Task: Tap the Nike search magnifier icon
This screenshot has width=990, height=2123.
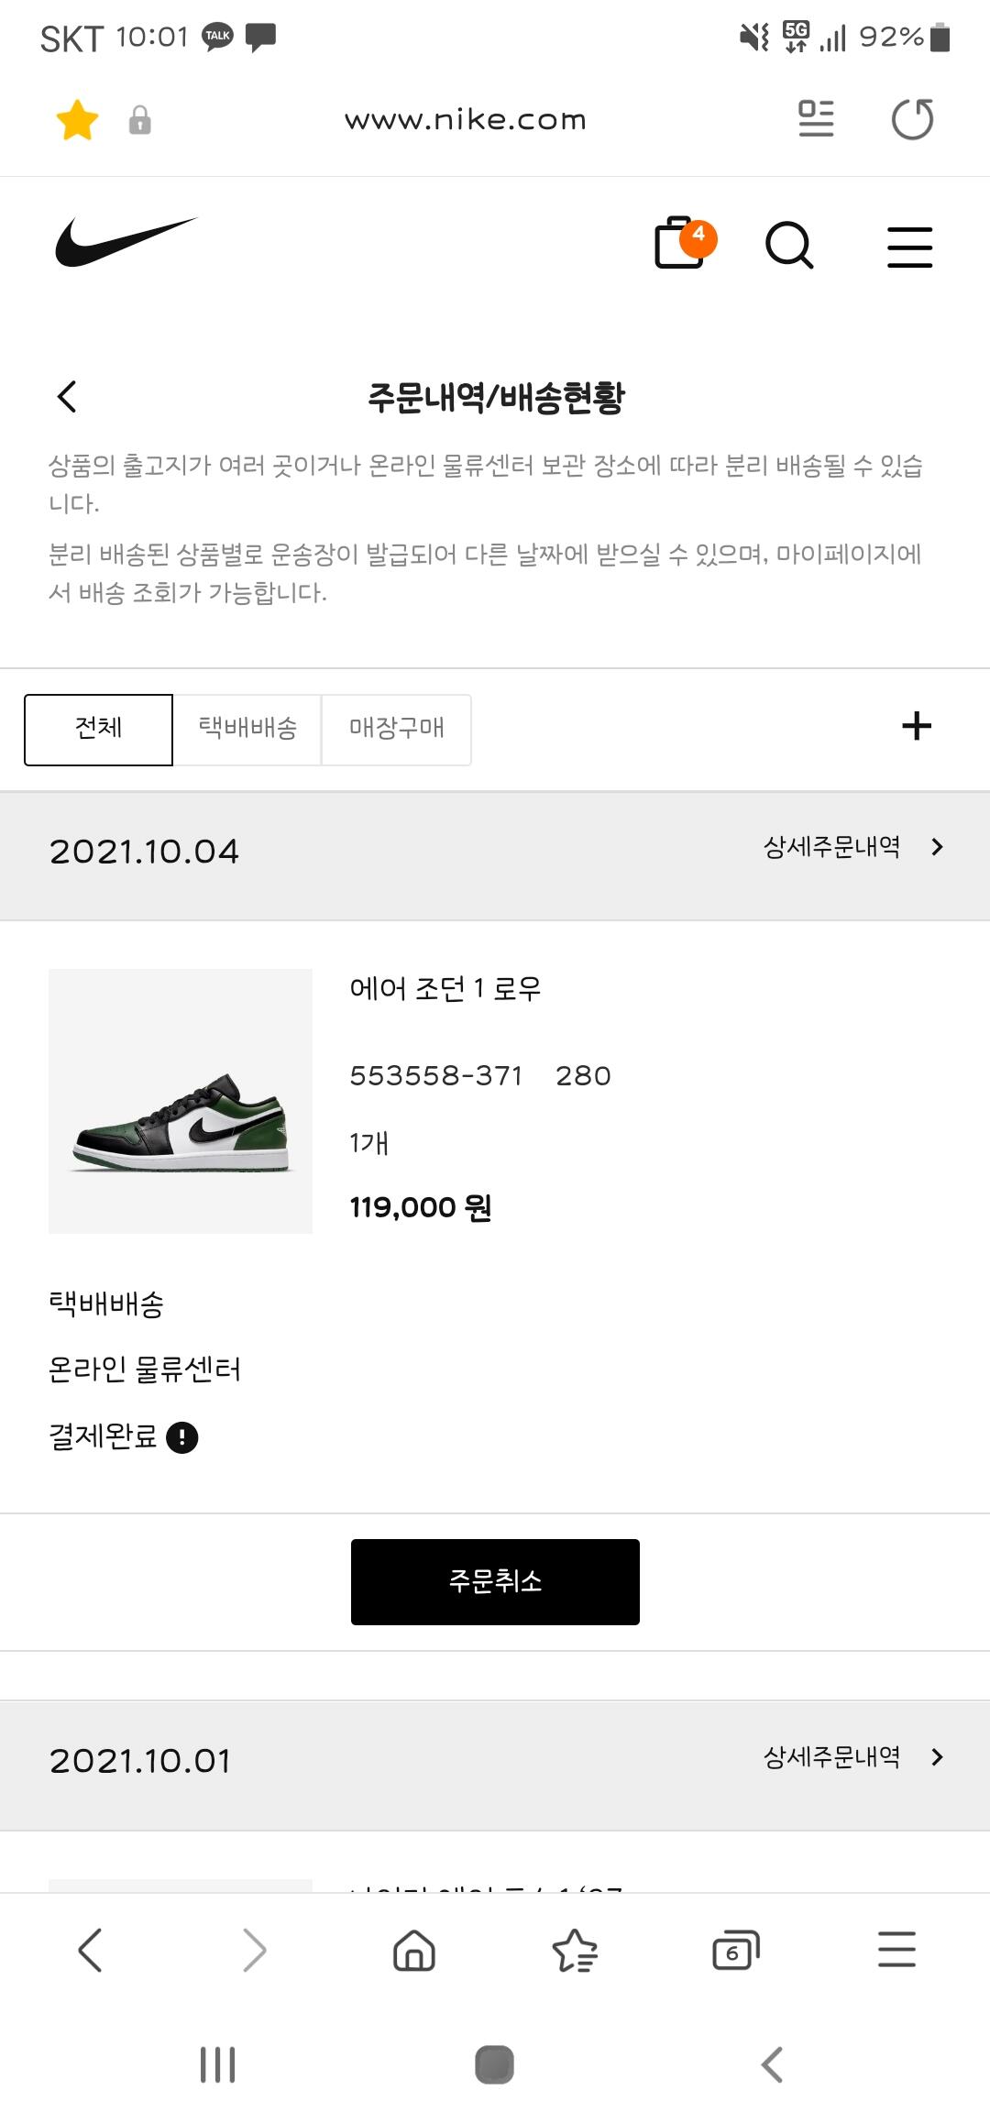Action: 788,246
